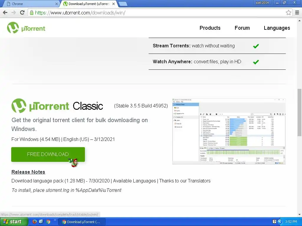
Task: Launch Firefox from the quick launch bar
Action: 35,222
